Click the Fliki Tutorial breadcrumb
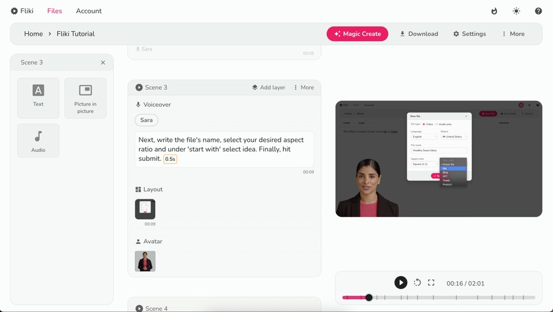Image resolution: width=553 pixels, height=312 pixels. [76, 34]
